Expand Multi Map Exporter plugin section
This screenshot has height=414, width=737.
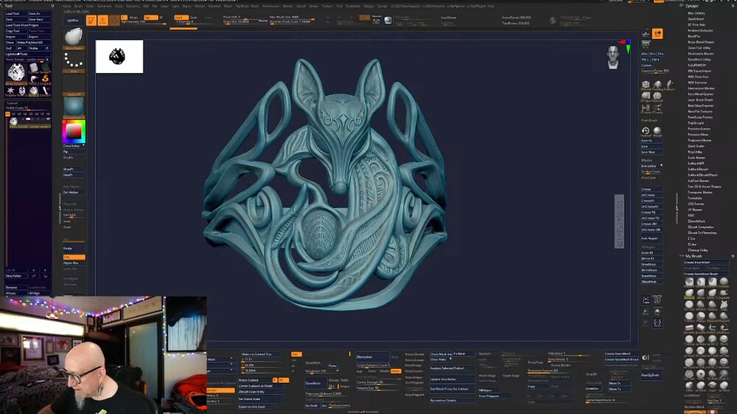(701, 106)
